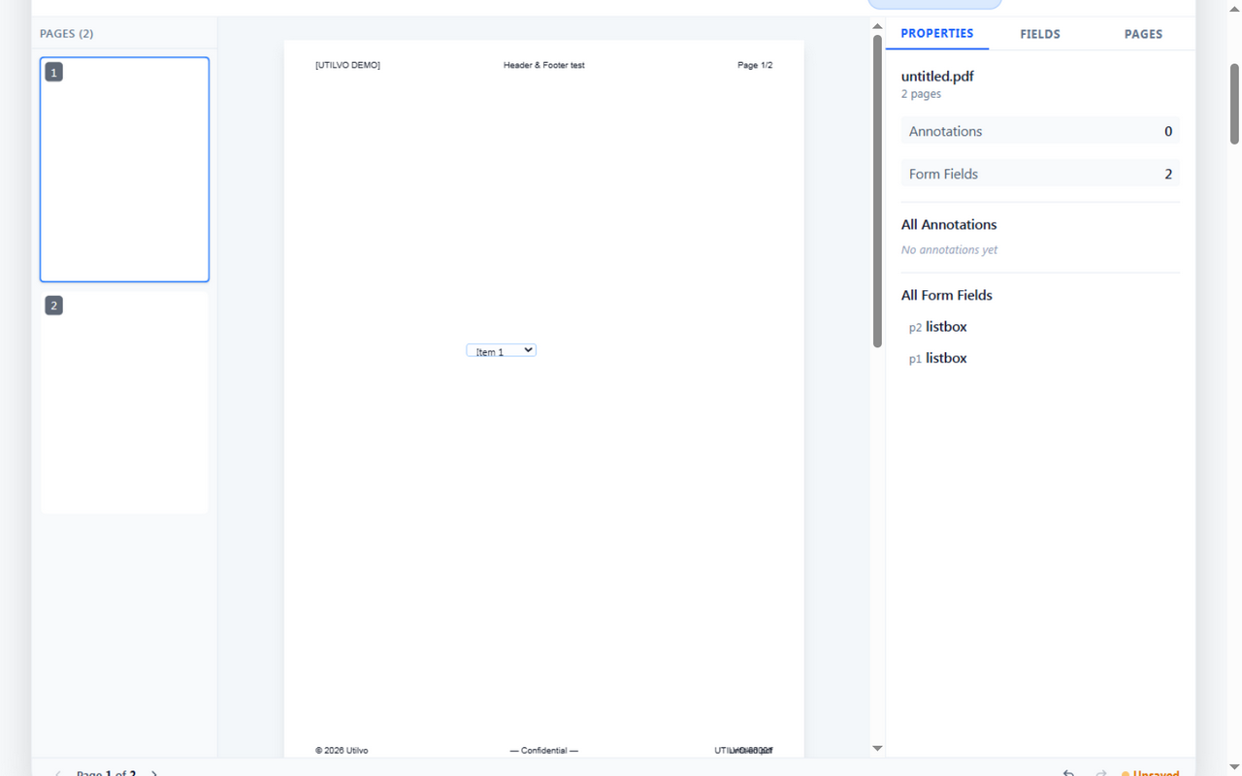
Task: Select the p1 listbox form field
Action: click(1040, 358)
